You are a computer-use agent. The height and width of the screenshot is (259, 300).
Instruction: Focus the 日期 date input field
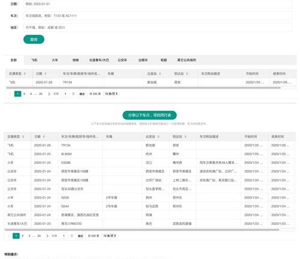(x=158, y=4)
